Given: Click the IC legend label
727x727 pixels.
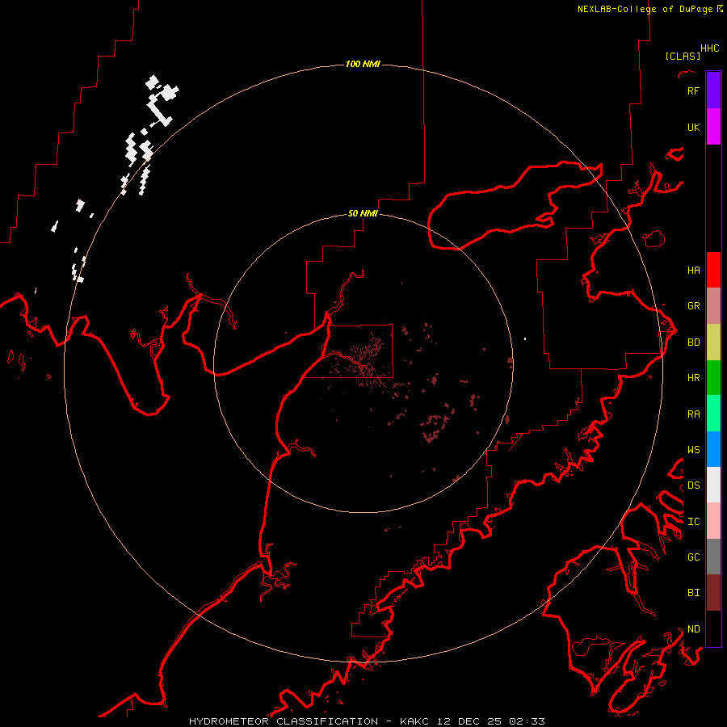Looking at the screenshot, I should point(693,521).
